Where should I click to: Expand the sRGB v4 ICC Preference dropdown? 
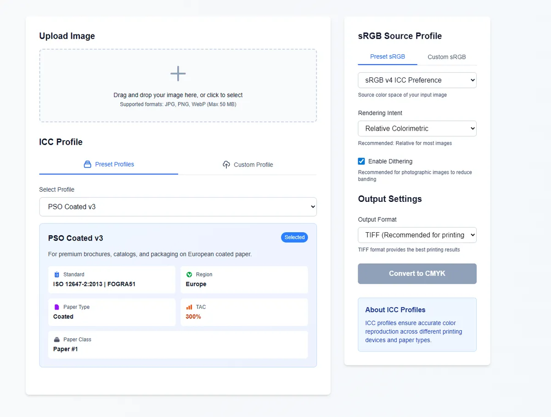click(x=417, y=80)
